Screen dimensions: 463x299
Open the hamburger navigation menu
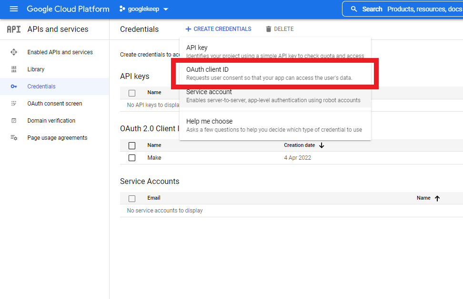point(14,9)
